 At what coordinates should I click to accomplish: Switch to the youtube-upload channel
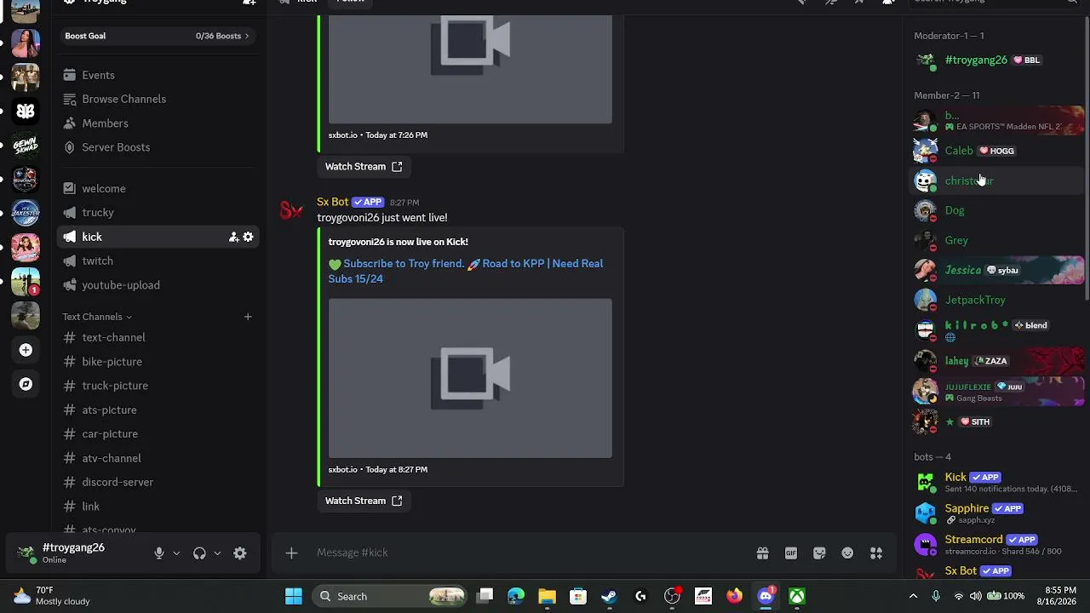158,285
